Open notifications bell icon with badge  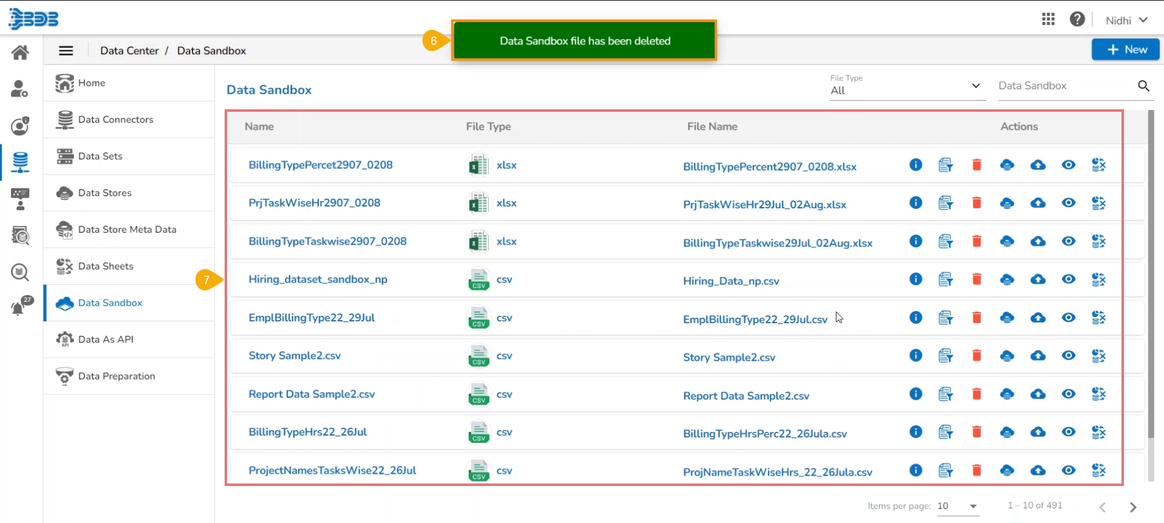(21, 307)
